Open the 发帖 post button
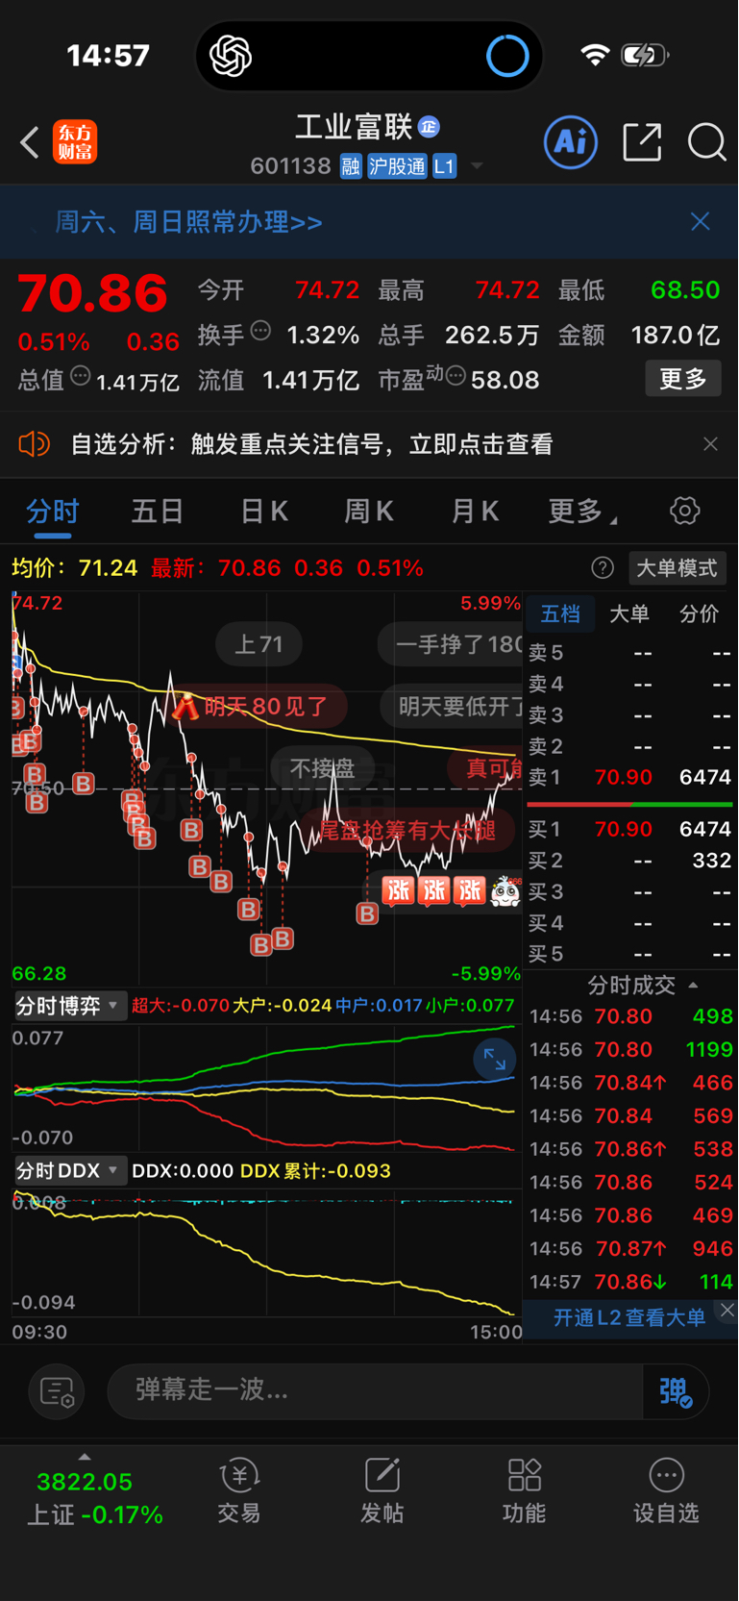The image size is (739, 1601). [x=382, y=1491]
